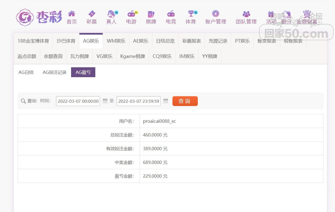Open the AG投注记录 sub-tab

[55, 72]
